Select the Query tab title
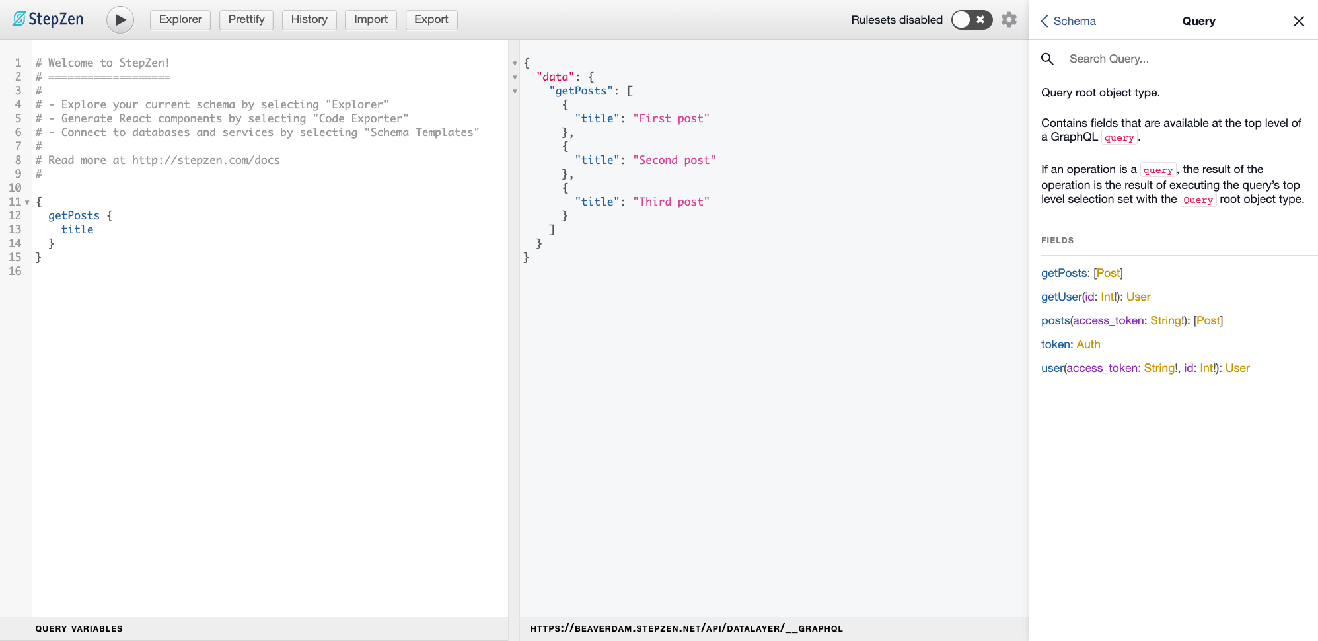The image size is (1318, 641). pos(1198,21)
